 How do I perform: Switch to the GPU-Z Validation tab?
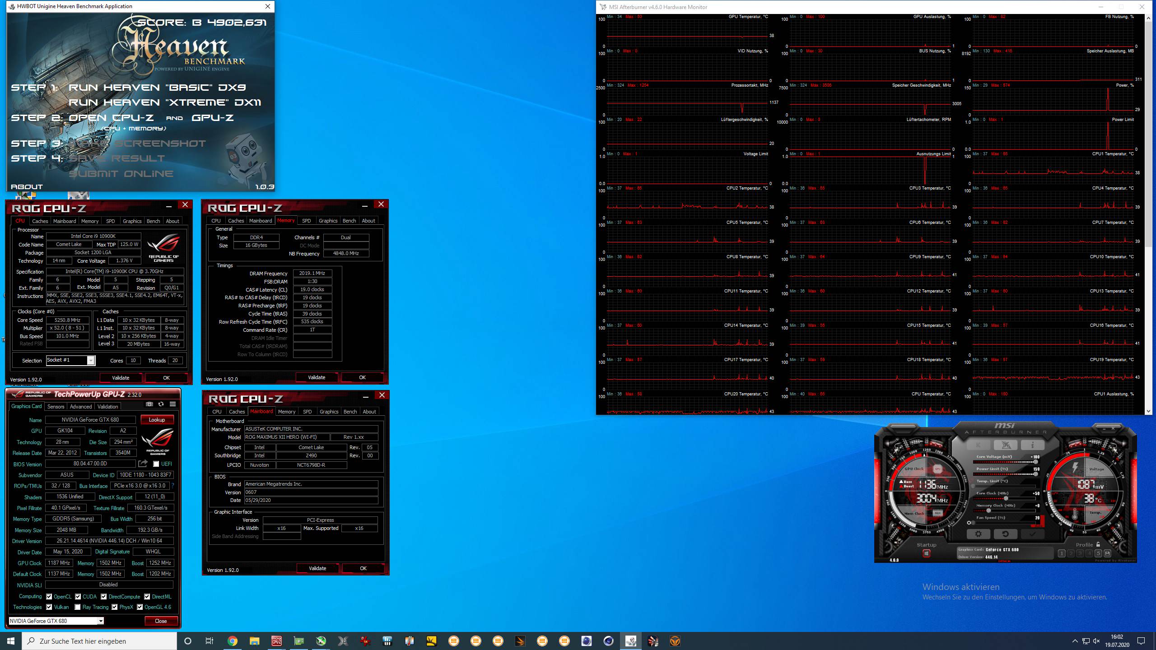pyautogui.click(x=108, y=406)
